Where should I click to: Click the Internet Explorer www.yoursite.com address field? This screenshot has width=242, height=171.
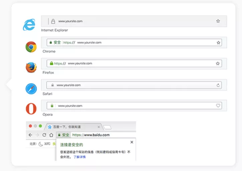[x=134, y=21]
